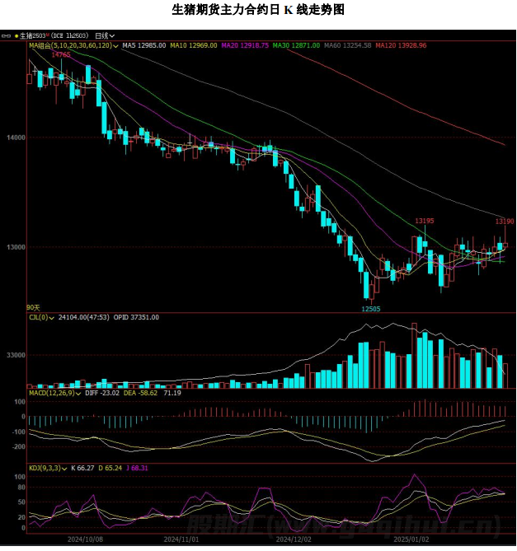This screenshot has width=517, height=551.
Task: Click the 2024/12/02 date on the time axis
Action: (x=294, y=539)
